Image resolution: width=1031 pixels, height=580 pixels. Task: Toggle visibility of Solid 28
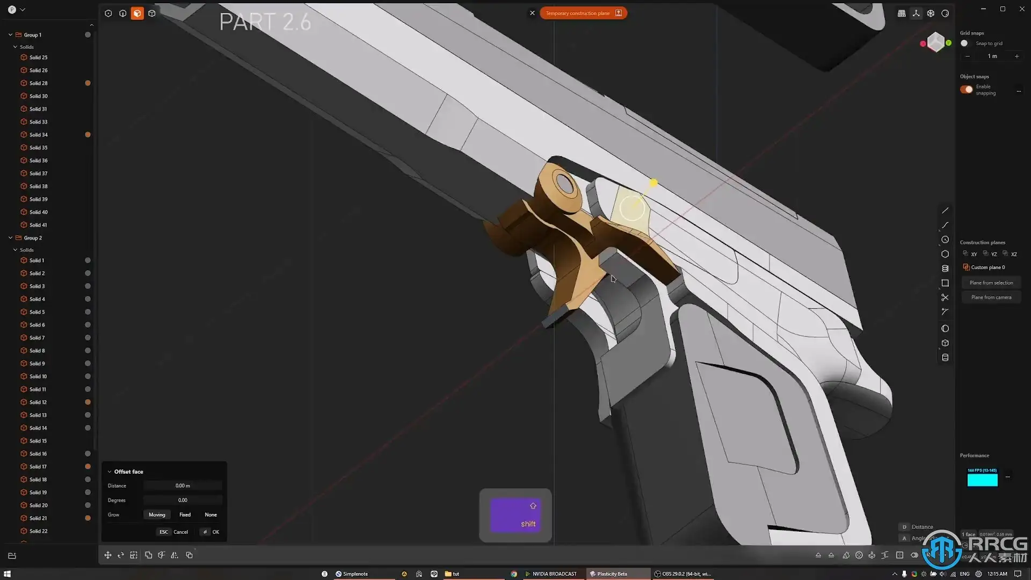[x=88, y=83]
